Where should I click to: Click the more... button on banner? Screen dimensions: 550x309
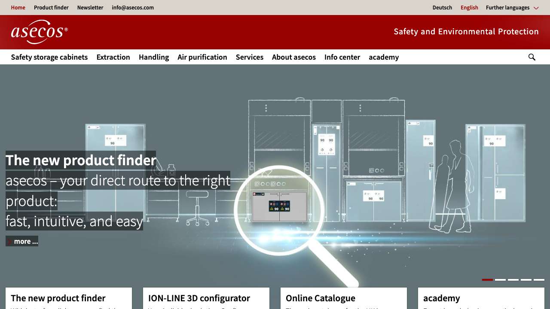coord(22,241)
